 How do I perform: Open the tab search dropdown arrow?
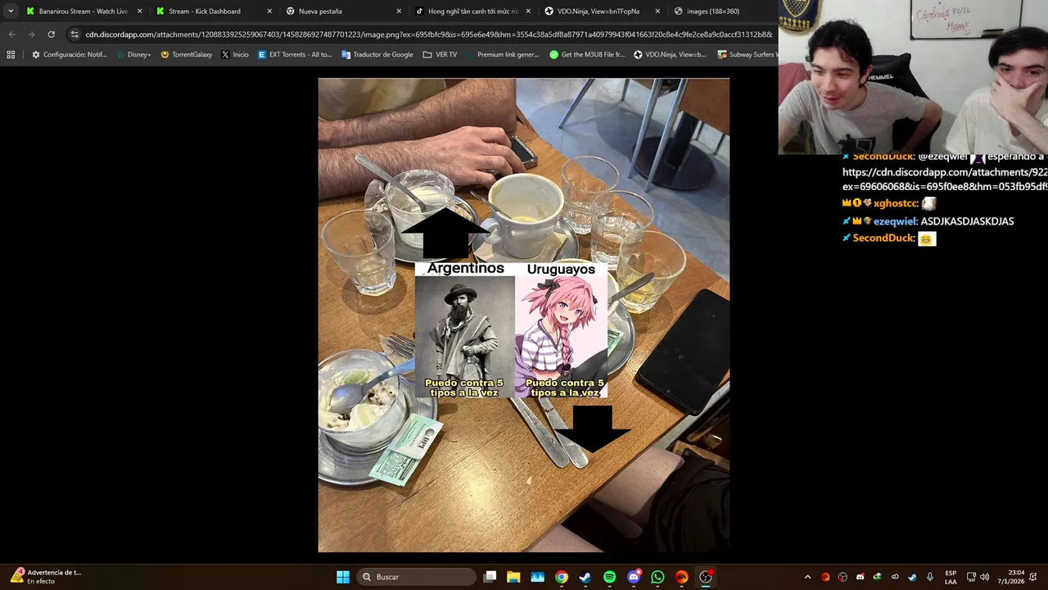point(11,11)
